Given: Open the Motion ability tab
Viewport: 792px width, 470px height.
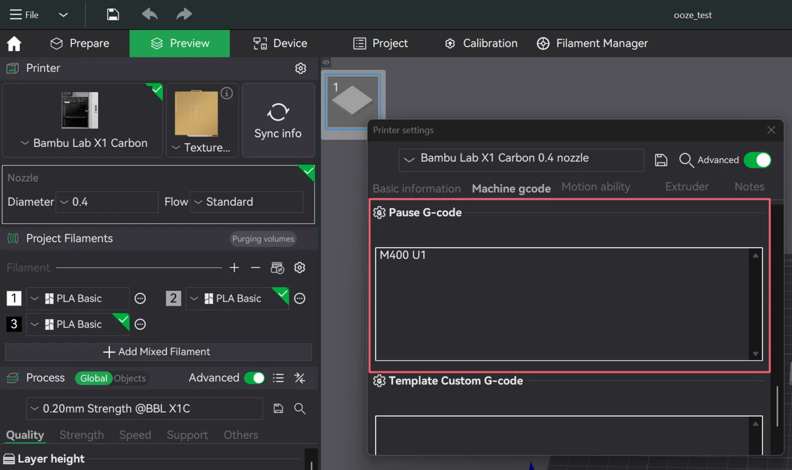Looking at the screenshot, I should tap(596, 187).
